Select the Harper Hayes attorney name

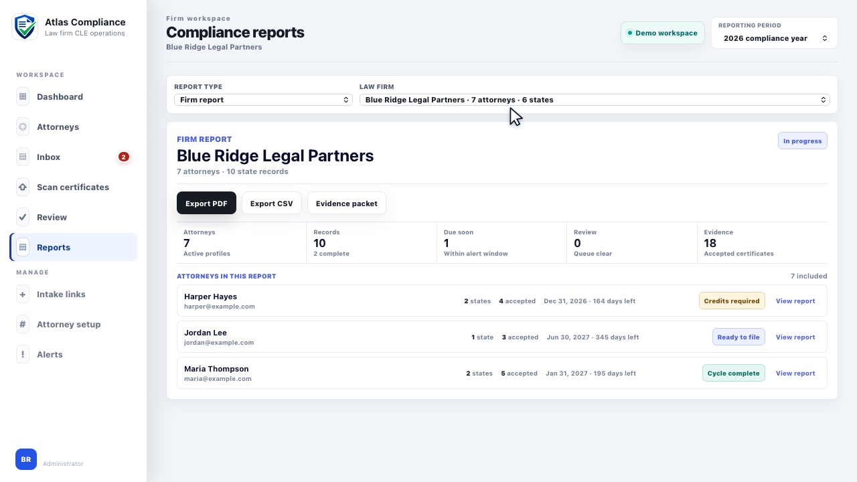pyautogui.click(x=210, y=297)
